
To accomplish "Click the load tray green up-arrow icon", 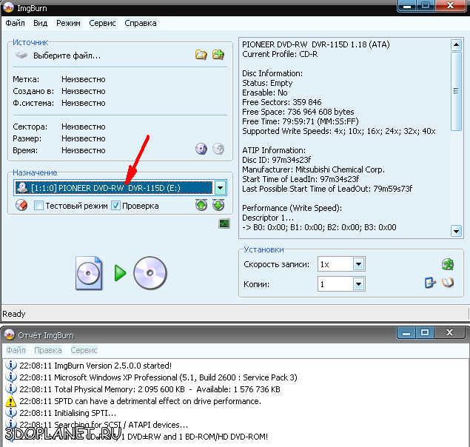I will click(201, 206).
